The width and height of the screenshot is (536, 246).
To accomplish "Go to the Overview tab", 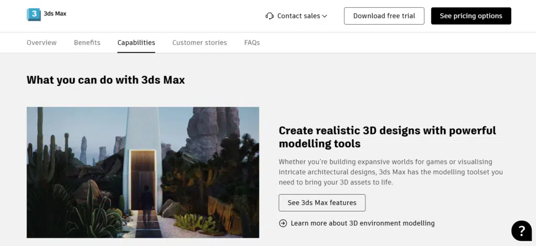I will (42, 43).
